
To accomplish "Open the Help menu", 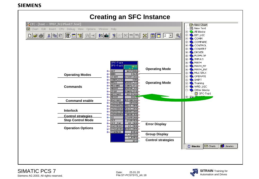I will (x=114, y=29).
